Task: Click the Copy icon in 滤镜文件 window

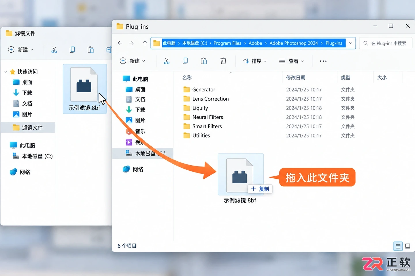Action: pos(72,50)
